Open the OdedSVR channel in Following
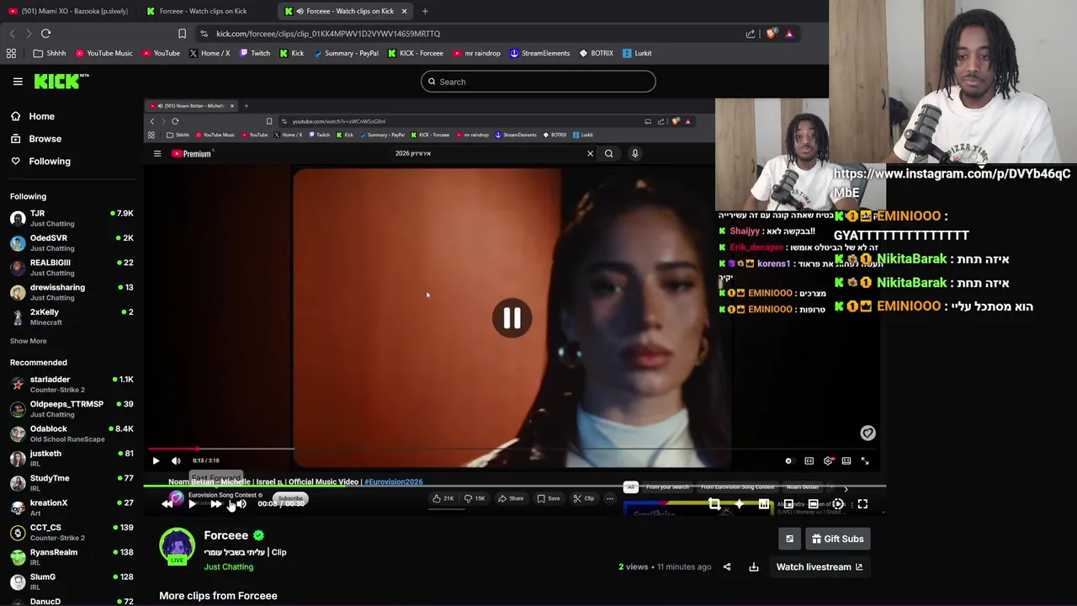This screenshot has height=606, width=1077. [x=72, y=242]
